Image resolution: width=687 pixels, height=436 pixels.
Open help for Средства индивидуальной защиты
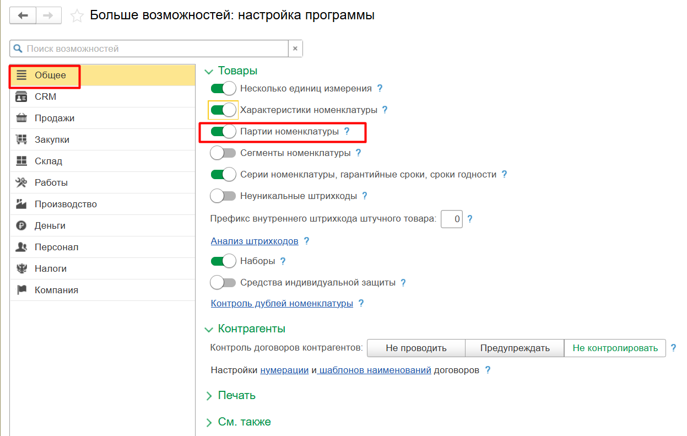(403, 283)
